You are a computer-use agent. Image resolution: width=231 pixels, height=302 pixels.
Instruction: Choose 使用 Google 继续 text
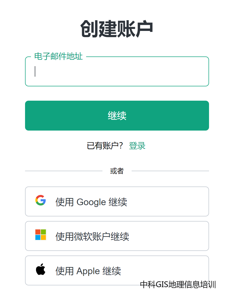tap(91, 202)
